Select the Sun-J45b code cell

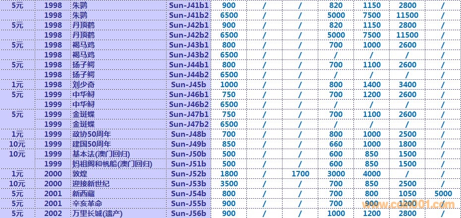point(189,84)
